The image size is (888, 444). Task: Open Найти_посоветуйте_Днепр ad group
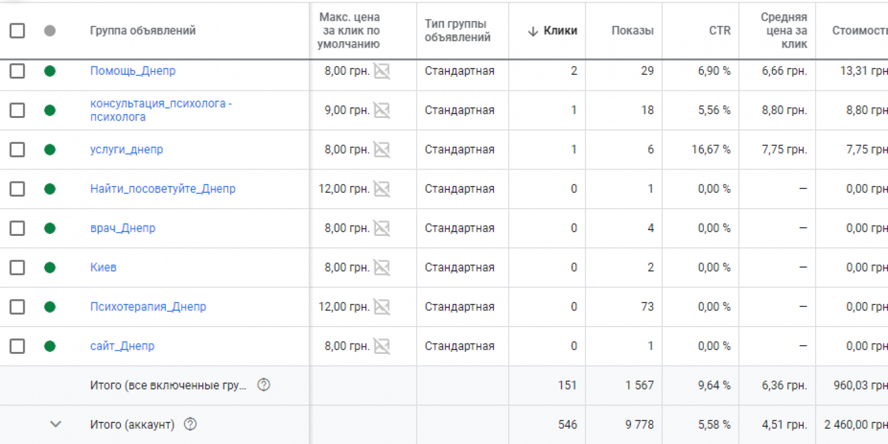(163, 189)
